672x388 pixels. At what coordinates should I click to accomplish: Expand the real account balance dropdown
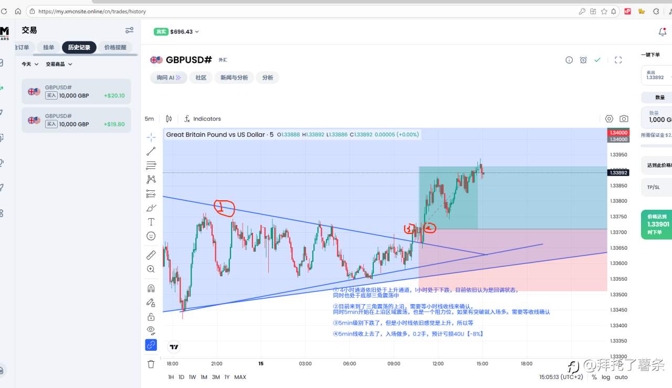coord(176,32)
